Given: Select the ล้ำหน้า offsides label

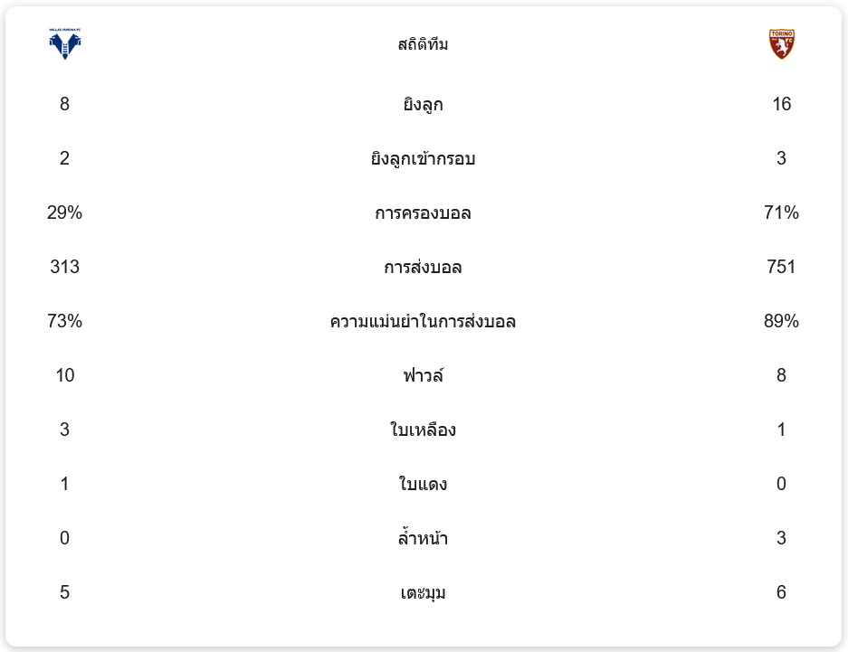Looking at the screenshot, I should point(423,538).
